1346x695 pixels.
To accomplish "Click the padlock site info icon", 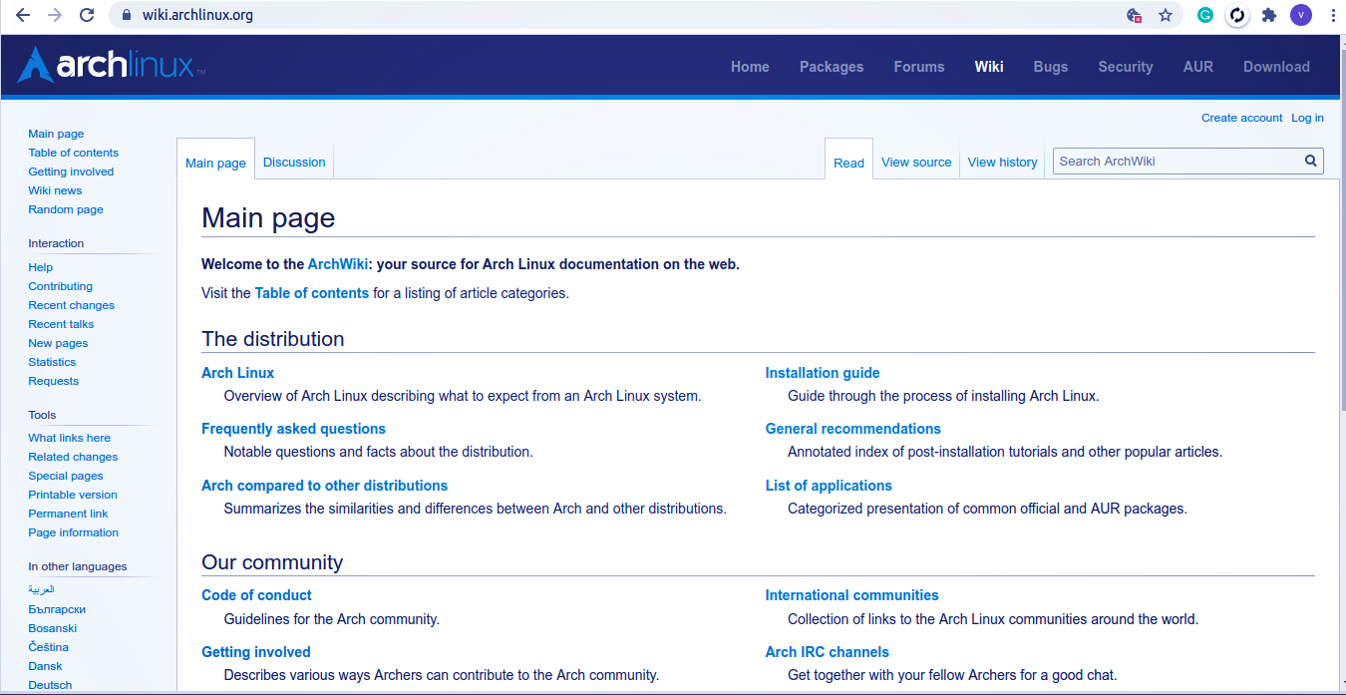I will coord(125,15).
